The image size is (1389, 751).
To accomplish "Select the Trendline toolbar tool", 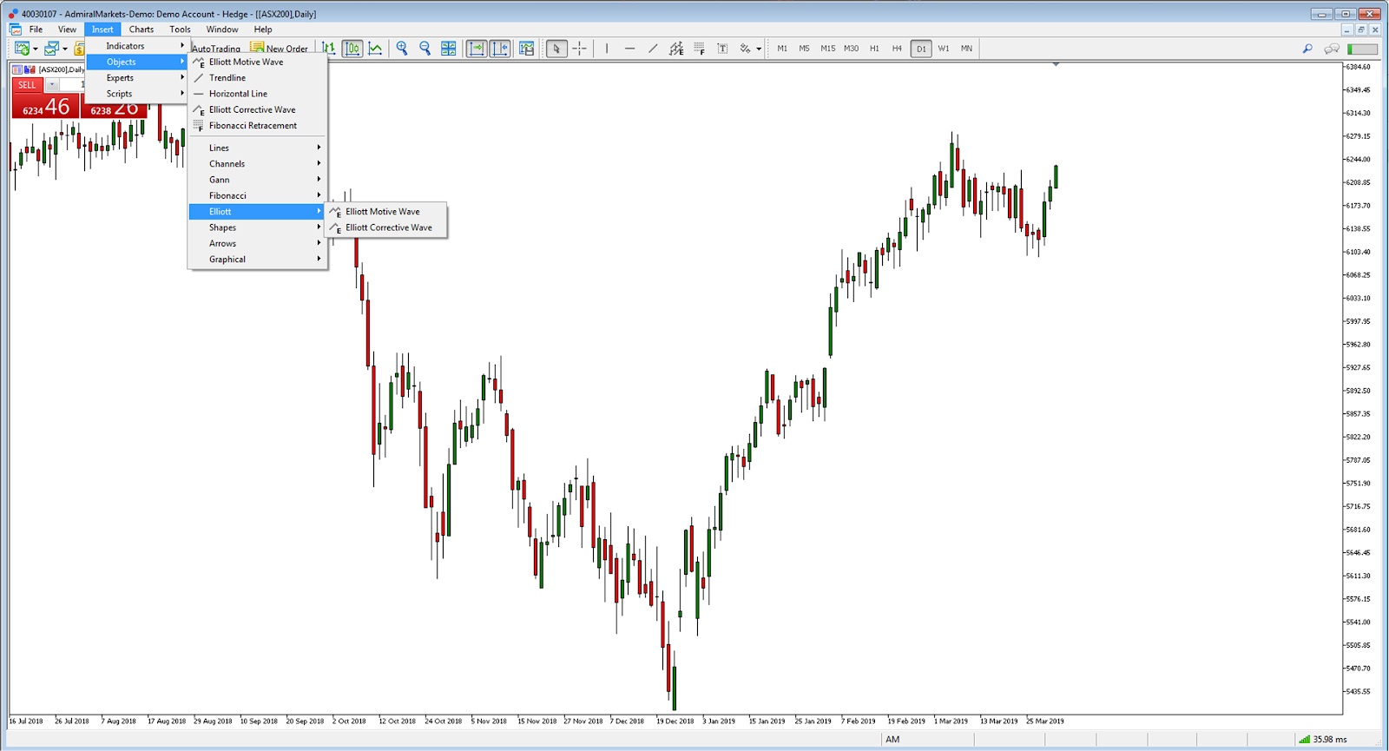I will 653,49.
